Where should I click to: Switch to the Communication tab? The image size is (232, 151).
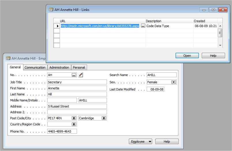pos(35,67)
